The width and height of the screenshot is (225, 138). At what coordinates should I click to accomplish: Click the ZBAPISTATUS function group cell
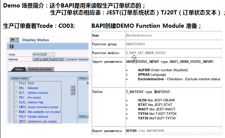(x=174, y=44)
